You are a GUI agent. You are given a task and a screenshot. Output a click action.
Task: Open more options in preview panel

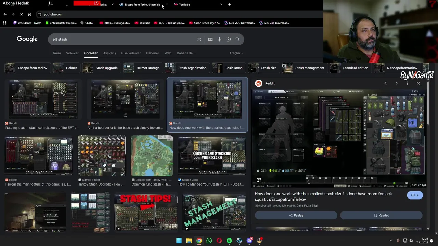[x=407, y=83]
